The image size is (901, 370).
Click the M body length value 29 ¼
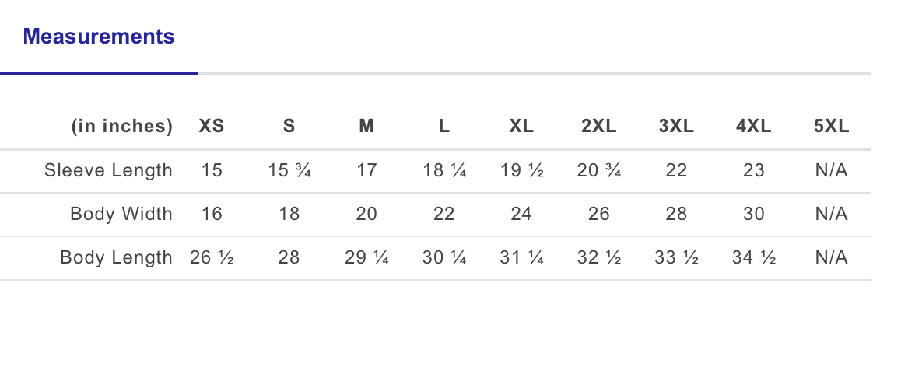[x=366, y=257]
